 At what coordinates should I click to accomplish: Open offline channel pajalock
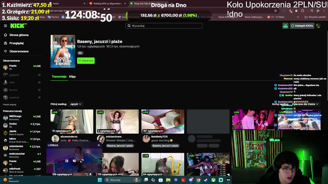tap(22, 75)
